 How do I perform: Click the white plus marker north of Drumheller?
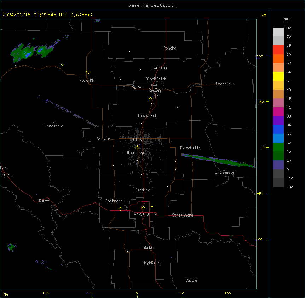[x=217, y=133]
